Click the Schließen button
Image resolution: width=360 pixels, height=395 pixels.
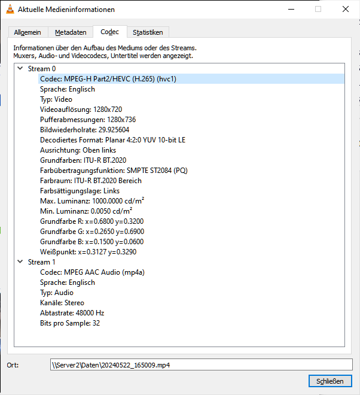(330, 381)
